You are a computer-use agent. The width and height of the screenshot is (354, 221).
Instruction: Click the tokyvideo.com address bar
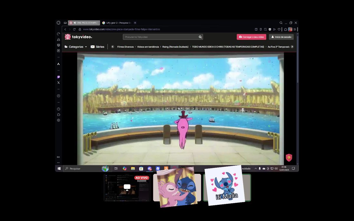tap(122, 29)
